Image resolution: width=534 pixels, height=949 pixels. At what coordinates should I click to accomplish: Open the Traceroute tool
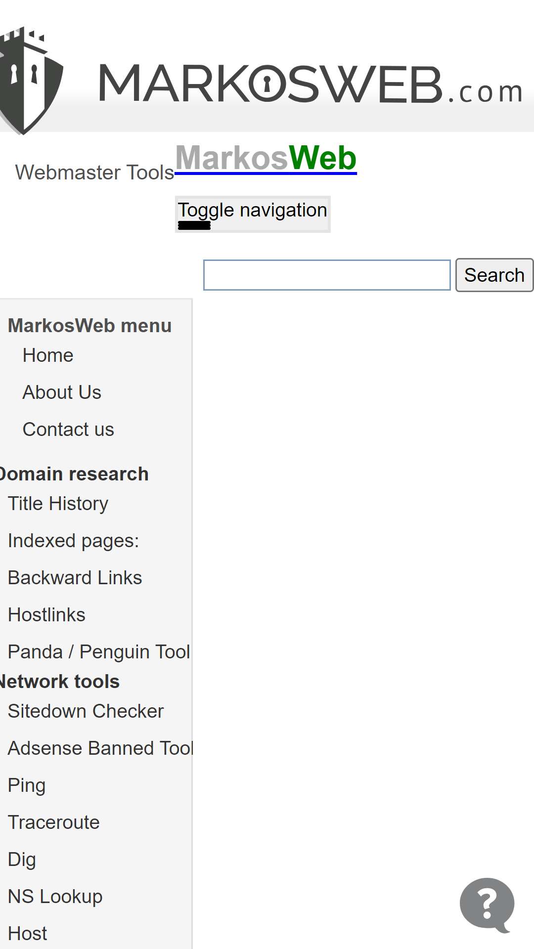(53, 822)
